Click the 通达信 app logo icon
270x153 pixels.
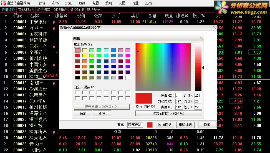[x=3, y=3]
